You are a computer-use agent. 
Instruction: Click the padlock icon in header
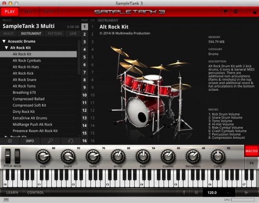[x=254, y=12]
